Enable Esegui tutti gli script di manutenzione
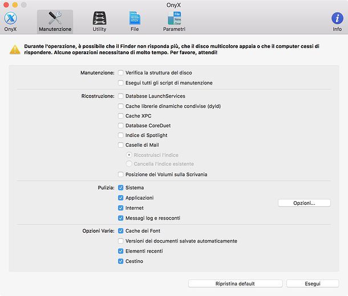 (x=121, y=83)
